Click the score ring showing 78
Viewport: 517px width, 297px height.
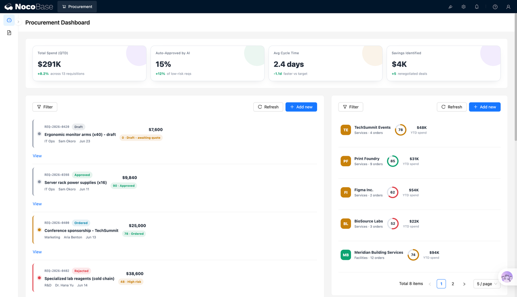click(400, 130)
